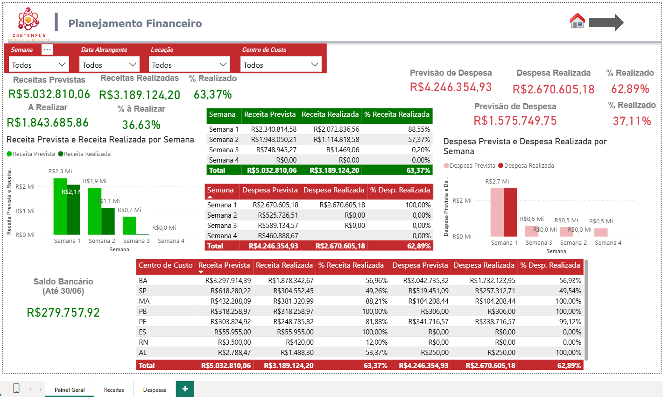Click the % à Realizar value 36,63%
The width and height of the screenshot is (663, 397).
pos(141,125)
